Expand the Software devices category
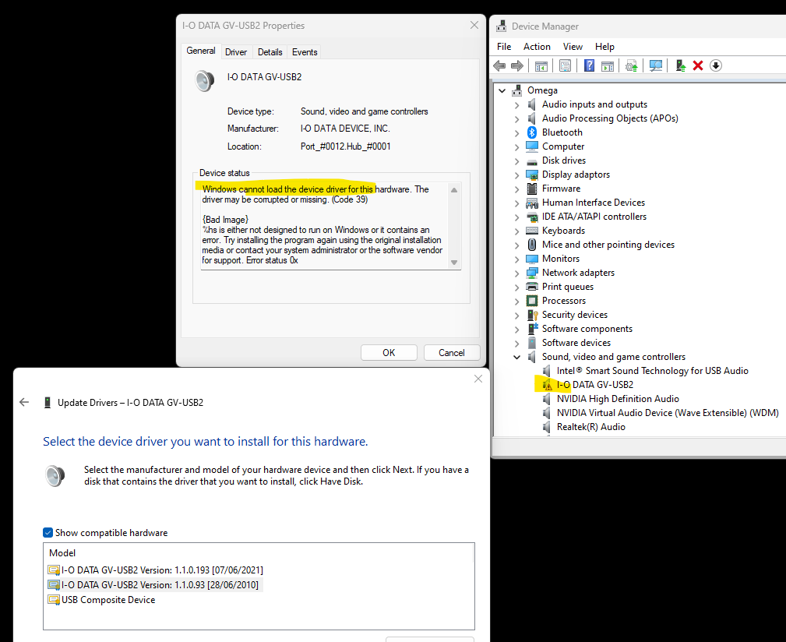The image size is (786, 642). (516, 344)
